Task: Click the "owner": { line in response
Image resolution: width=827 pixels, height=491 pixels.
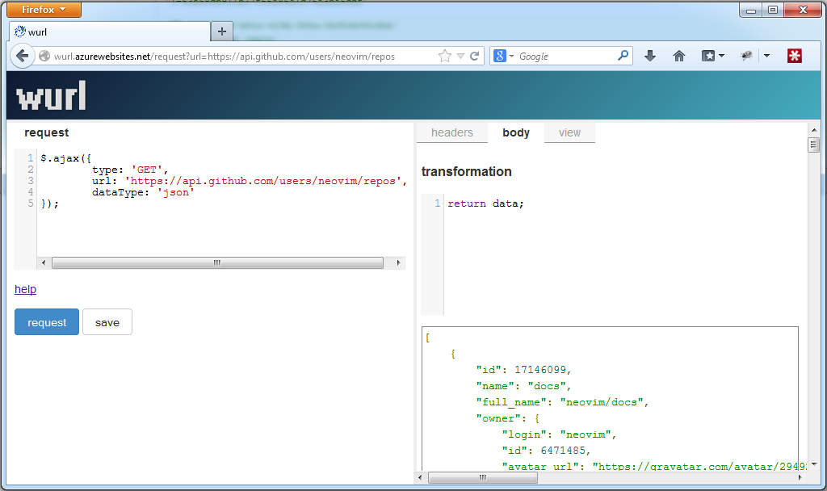Action: click(x=508, y=418)
